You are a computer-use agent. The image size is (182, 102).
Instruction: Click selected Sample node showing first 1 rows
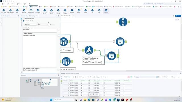(64, 42)
